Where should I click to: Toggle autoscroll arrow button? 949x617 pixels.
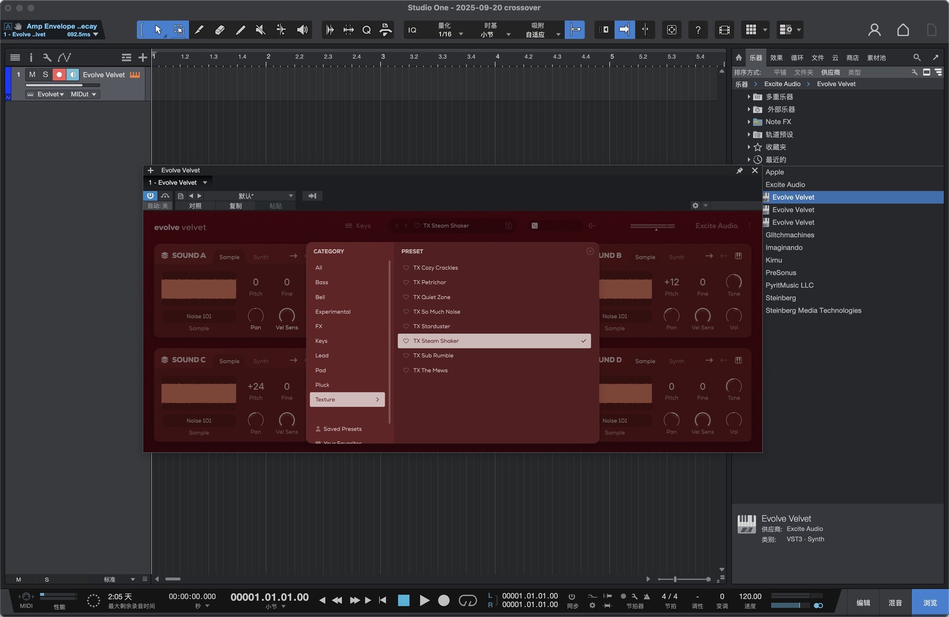click(624, 30)
